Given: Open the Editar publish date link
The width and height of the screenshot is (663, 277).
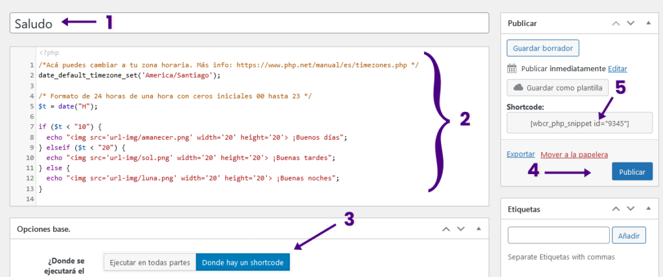Looking at the screenshot, I should coord(618,69).
